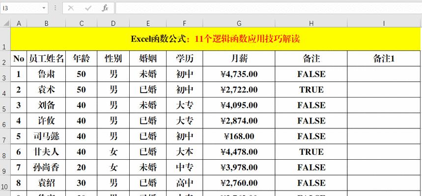
Task: Select row 2 header
Action: [5, 58]
